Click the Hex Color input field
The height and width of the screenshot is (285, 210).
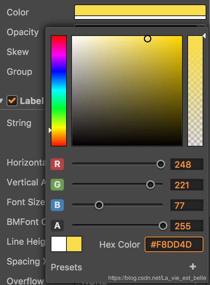(x=174, y=244)
